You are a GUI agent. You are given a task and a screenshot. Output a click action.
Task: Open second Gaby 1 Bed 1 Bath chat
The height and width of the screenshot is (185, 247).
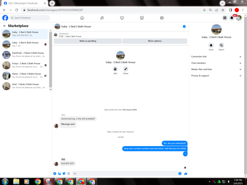[25, 44]
